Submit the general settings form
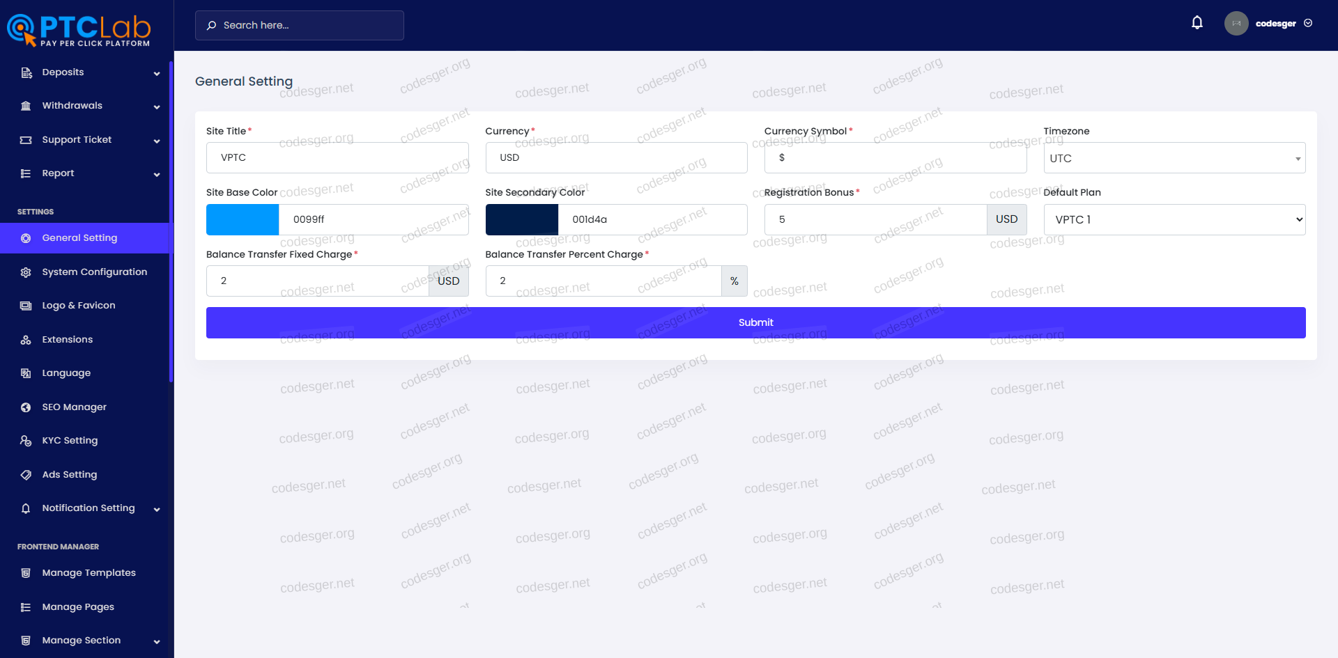The image size is (1338, 658). pos(755,322)
